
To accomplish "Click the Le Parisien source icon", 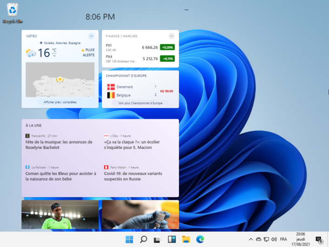I will 27,167.
